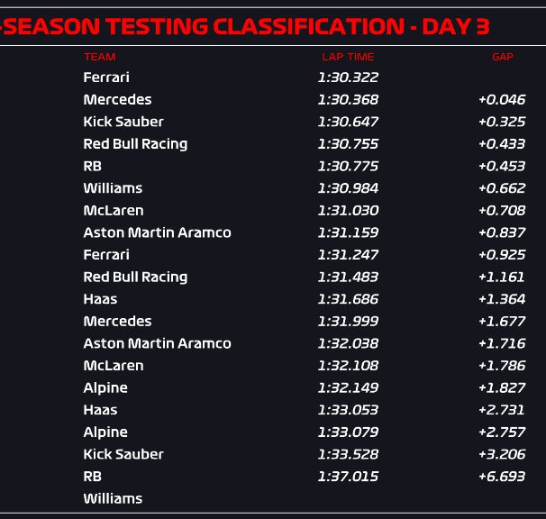Screen dimensions: 546x519
Task: Click the RB entry with 1:30.775
Action: [92, 166]
